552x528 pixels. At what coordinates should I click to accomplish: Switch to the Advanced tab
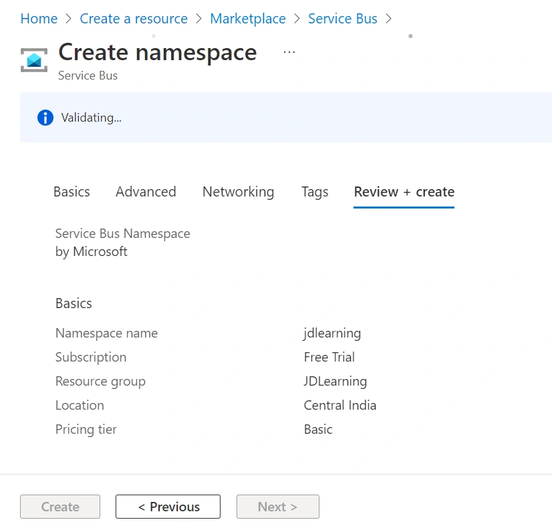click(146, 192)
